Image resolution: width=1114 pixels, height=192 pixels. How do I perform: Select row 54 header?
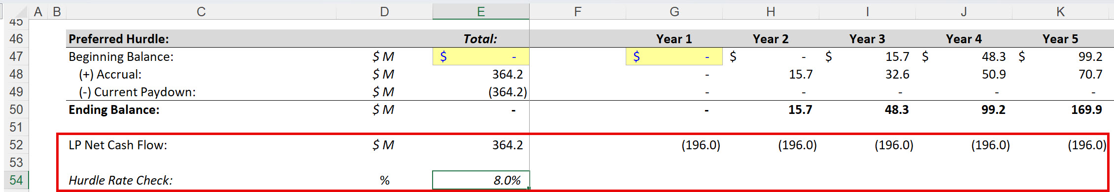[16, 180]
